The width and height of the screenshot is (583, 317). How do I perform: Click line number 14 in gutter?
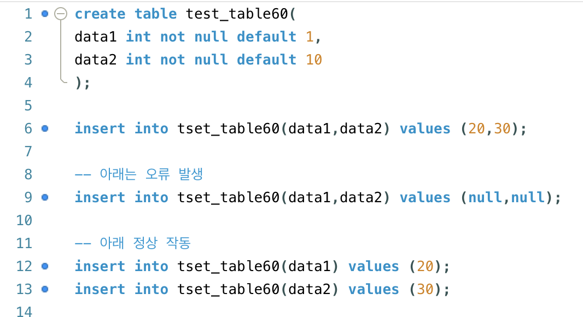(24, 312)
